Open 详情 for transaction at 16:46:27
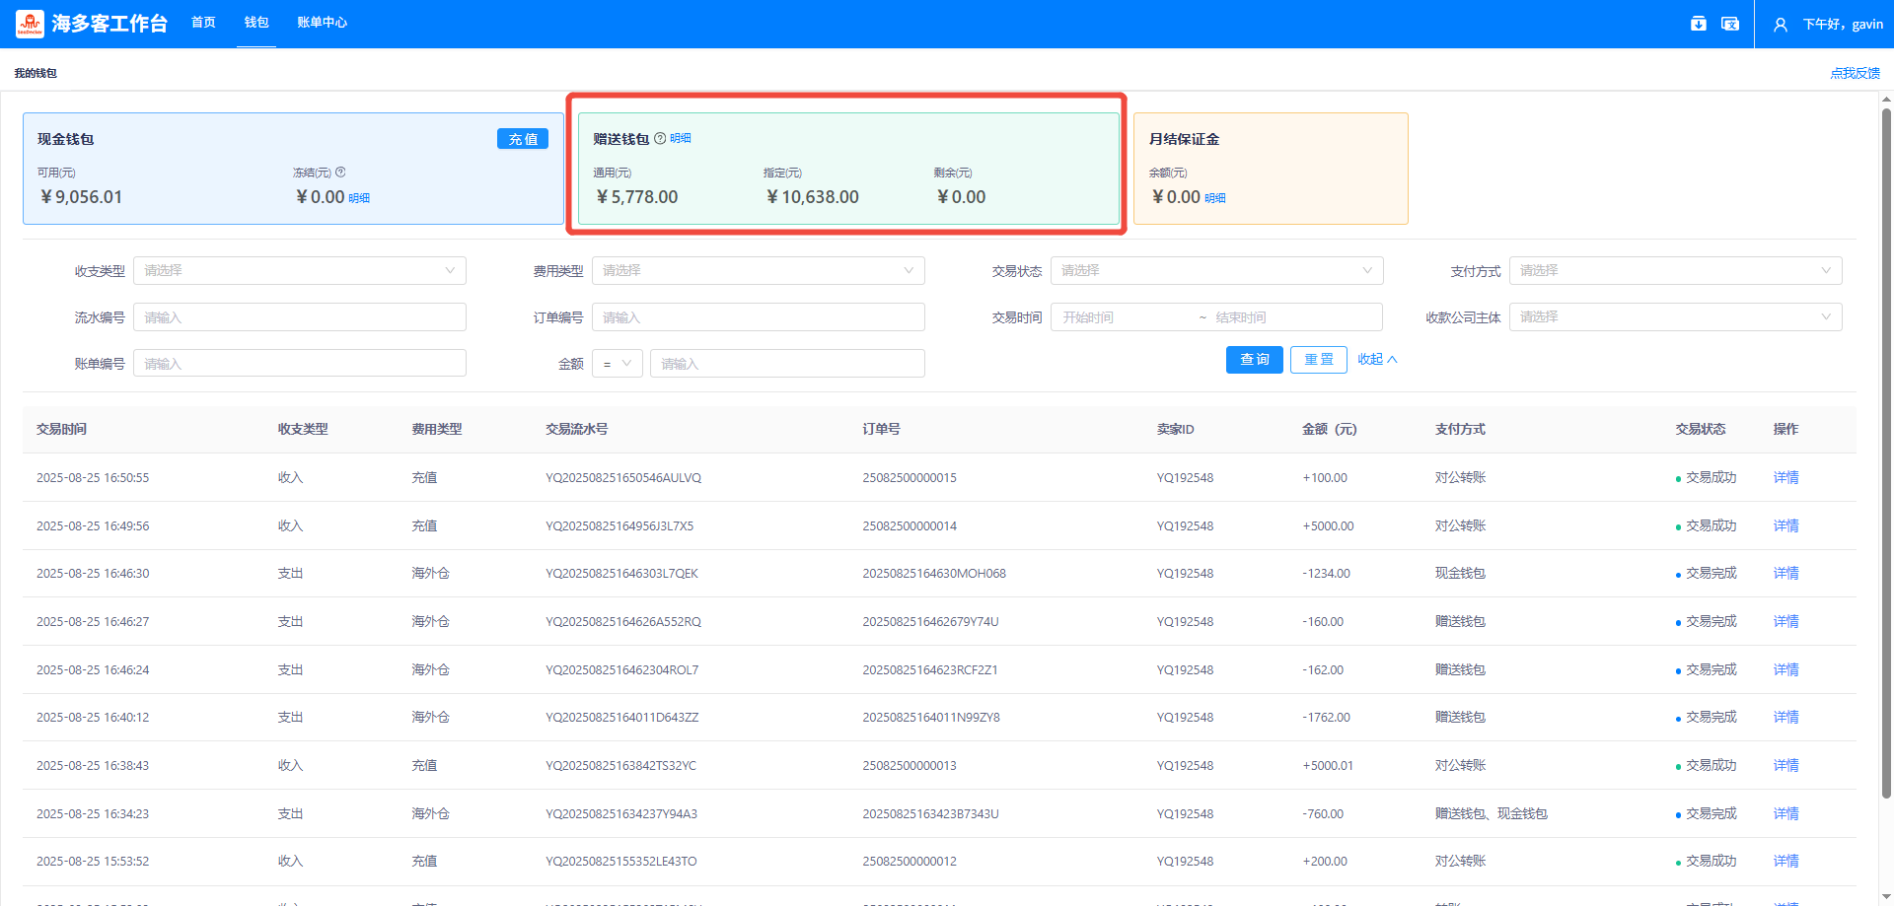The height and width of the screenshot is (906, 1894). [1785, 622]
